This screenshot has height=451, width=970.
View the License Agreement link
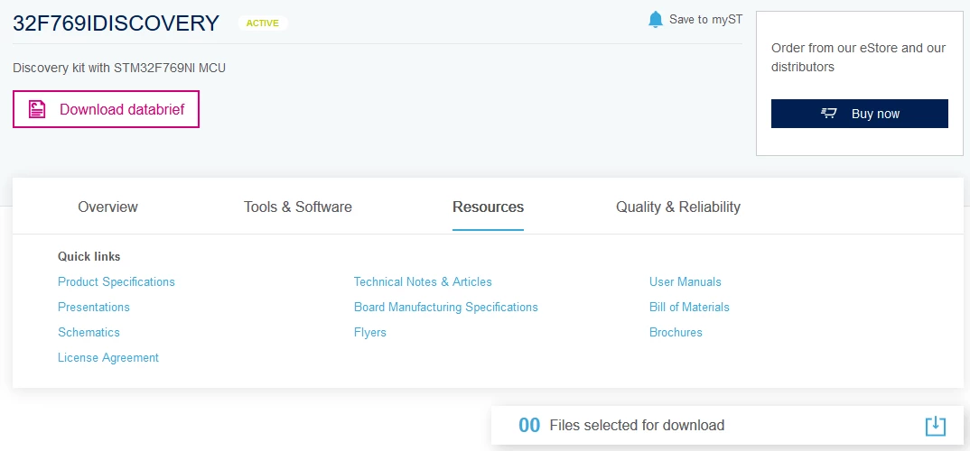[108, 358]
